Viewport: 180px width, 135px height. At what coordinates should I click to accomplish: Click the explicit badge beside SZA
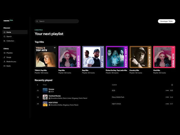(49, 92)
